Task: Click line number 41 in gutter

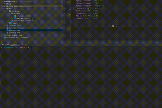Action: 64,26
